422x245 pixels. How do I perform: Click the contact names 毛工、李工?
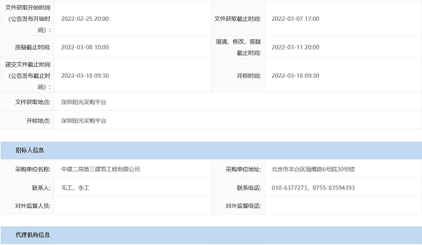pyautogui.click(x=75, y=187)
